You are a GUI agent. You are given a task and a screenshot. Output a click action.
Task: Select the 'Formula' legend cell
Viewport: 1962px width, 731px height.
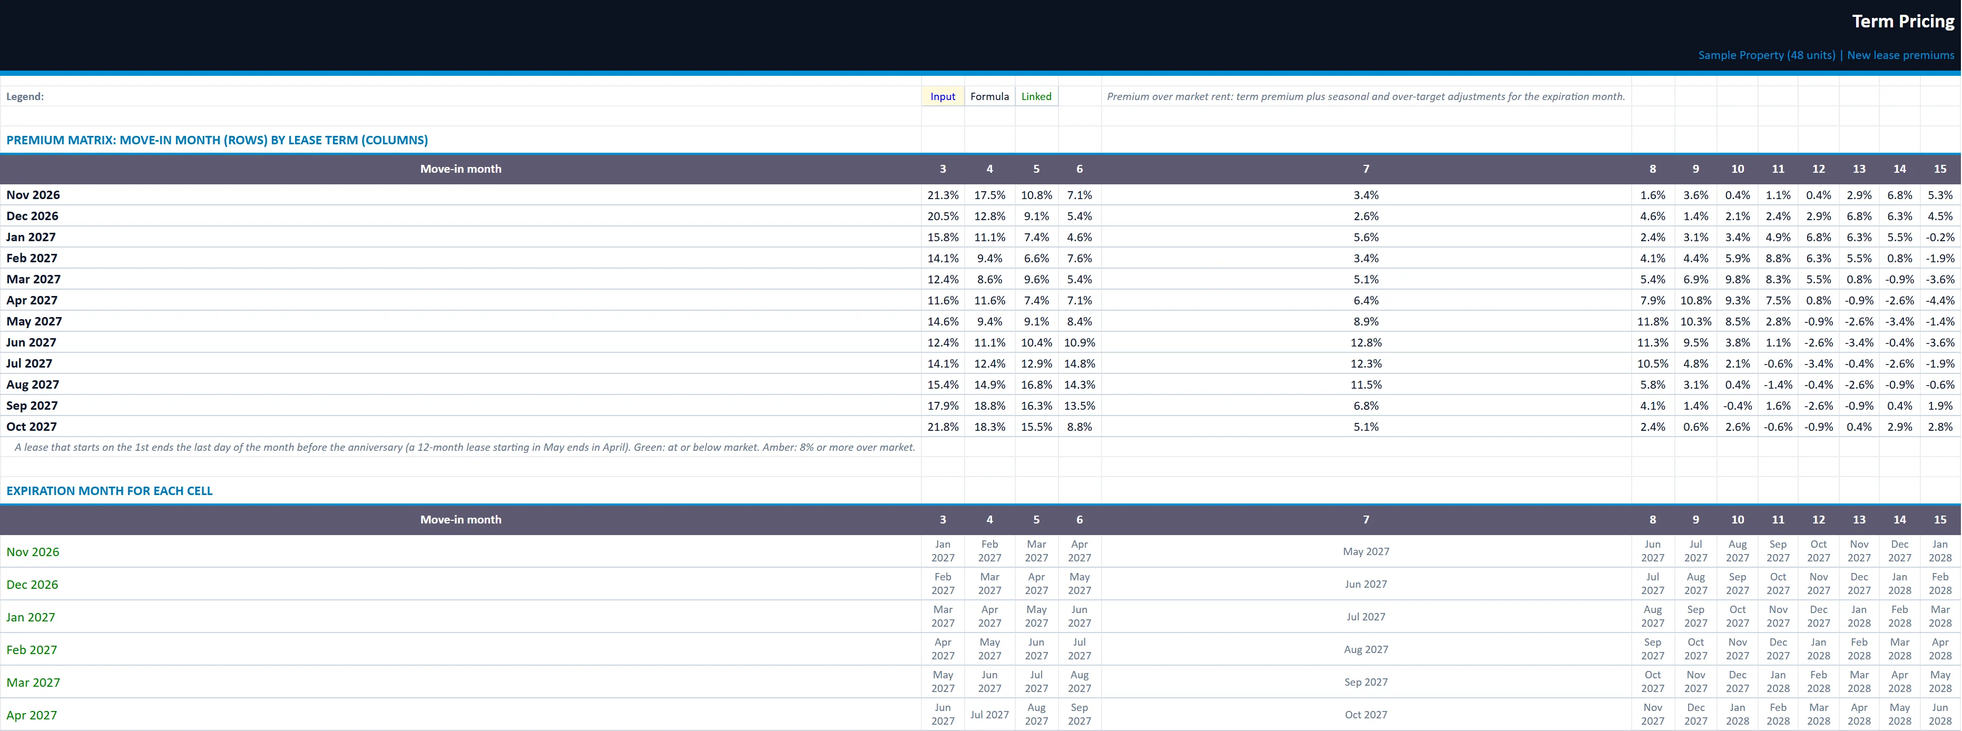click(x=989, y=97)
